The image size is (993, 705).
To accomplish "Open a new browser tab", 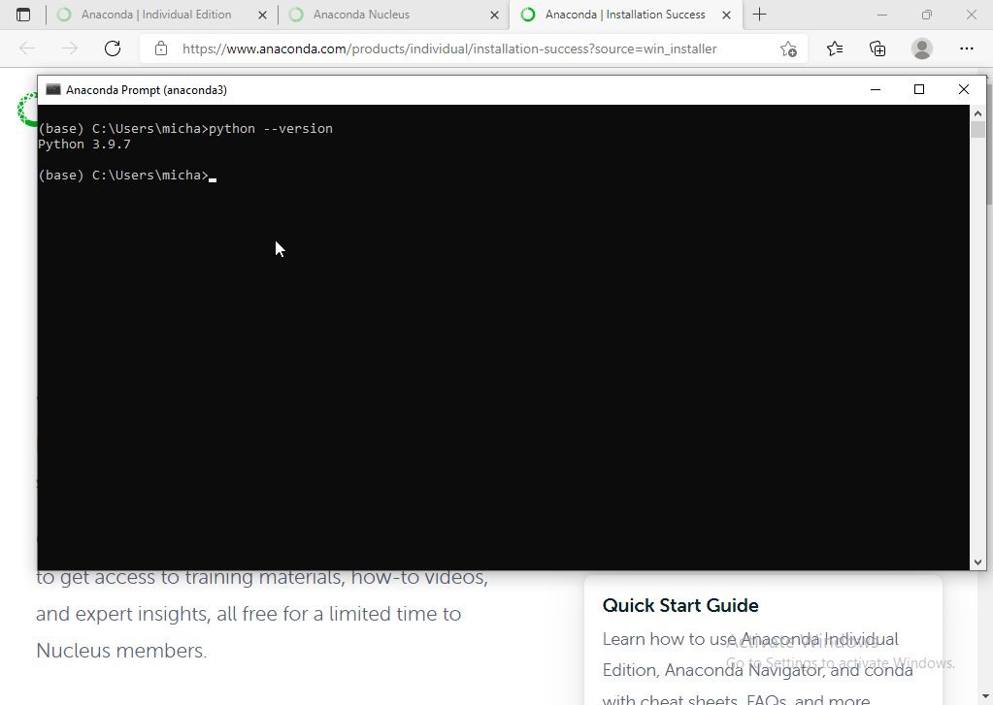I will 759,15.
